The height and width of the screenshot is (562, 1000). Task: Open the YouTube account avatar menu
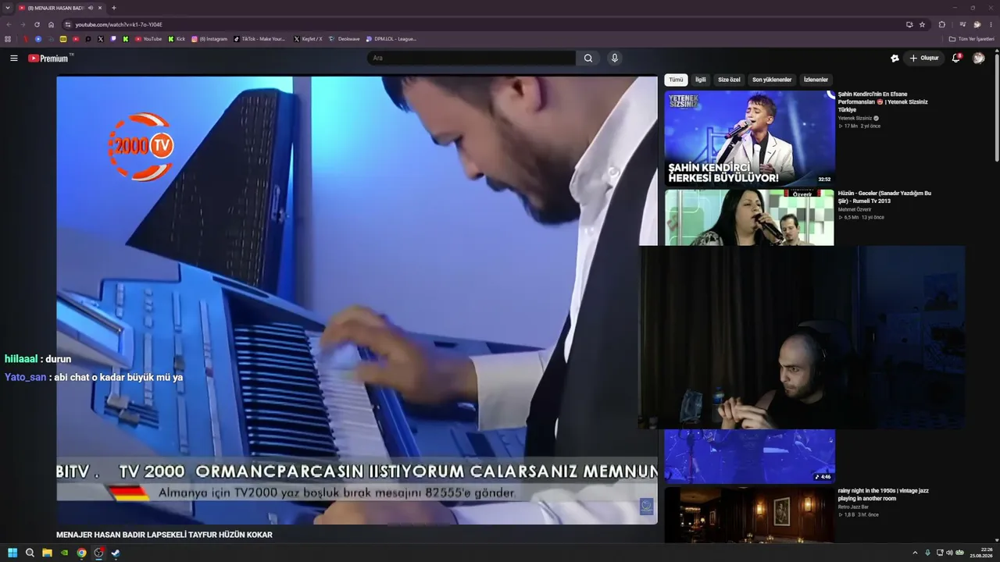pyautogui.click(x=978, y=58)
